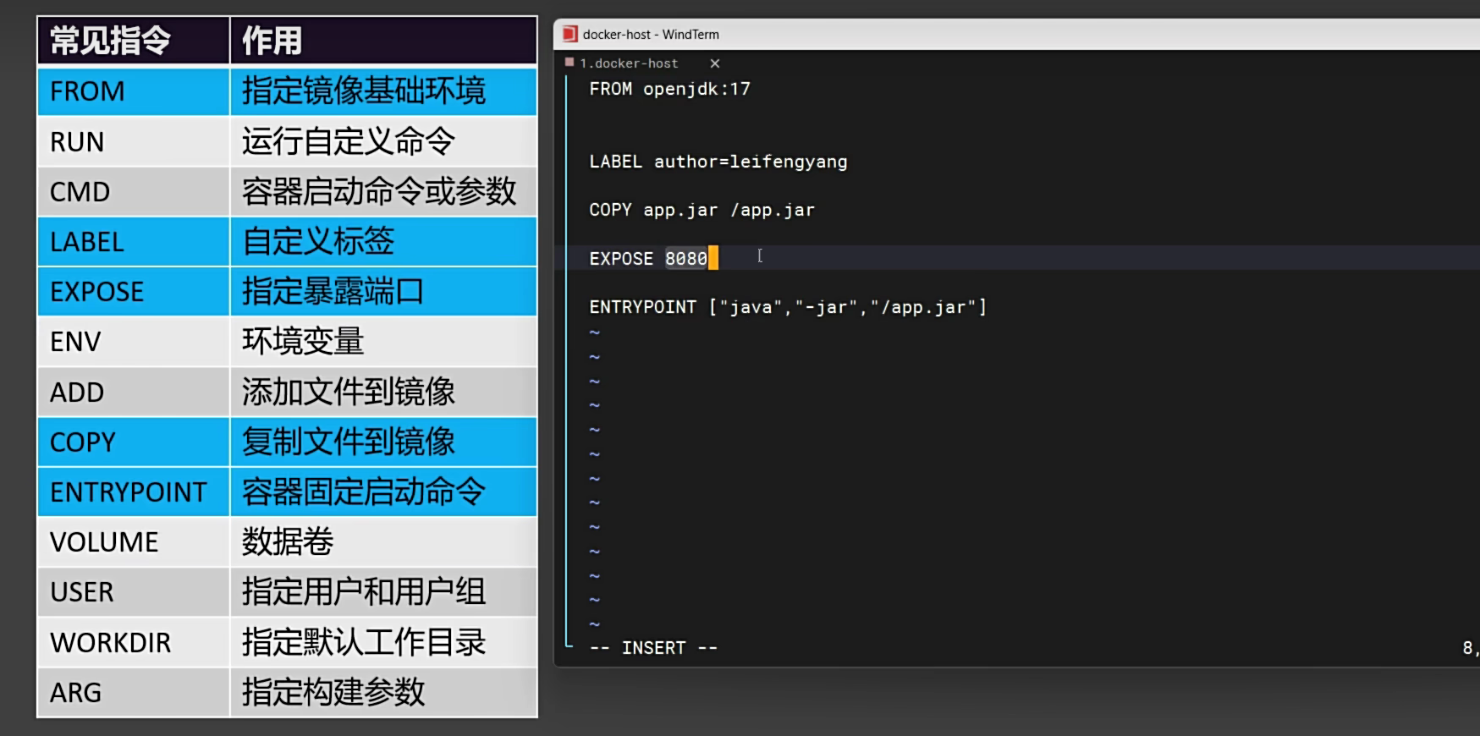
Task: Click the WindTerm app icon in title bar
Action: coord(569,34)
